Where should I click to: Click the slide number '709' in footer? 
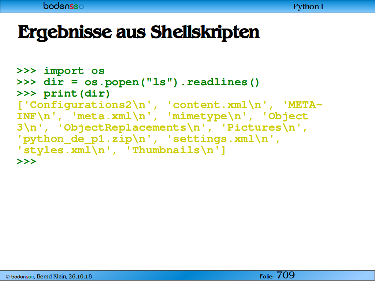coord(286,275)
